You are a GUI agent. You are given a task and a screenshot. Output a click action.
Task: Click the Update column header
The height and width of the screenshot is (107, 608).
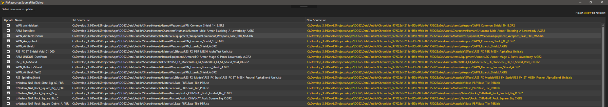coord(8,20)
